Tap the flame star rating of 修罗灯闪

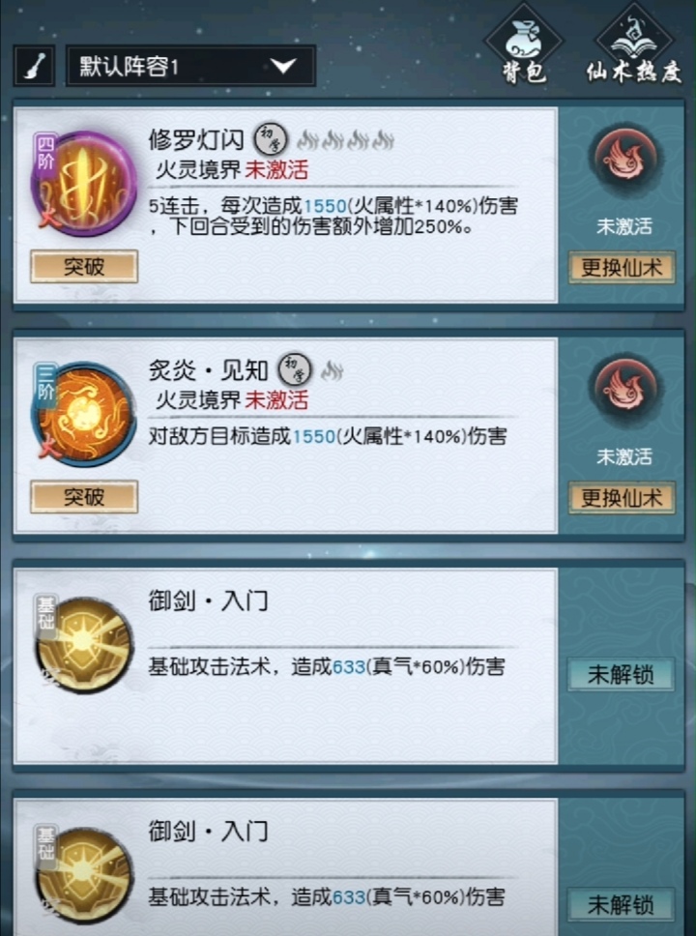pos(346,140)
